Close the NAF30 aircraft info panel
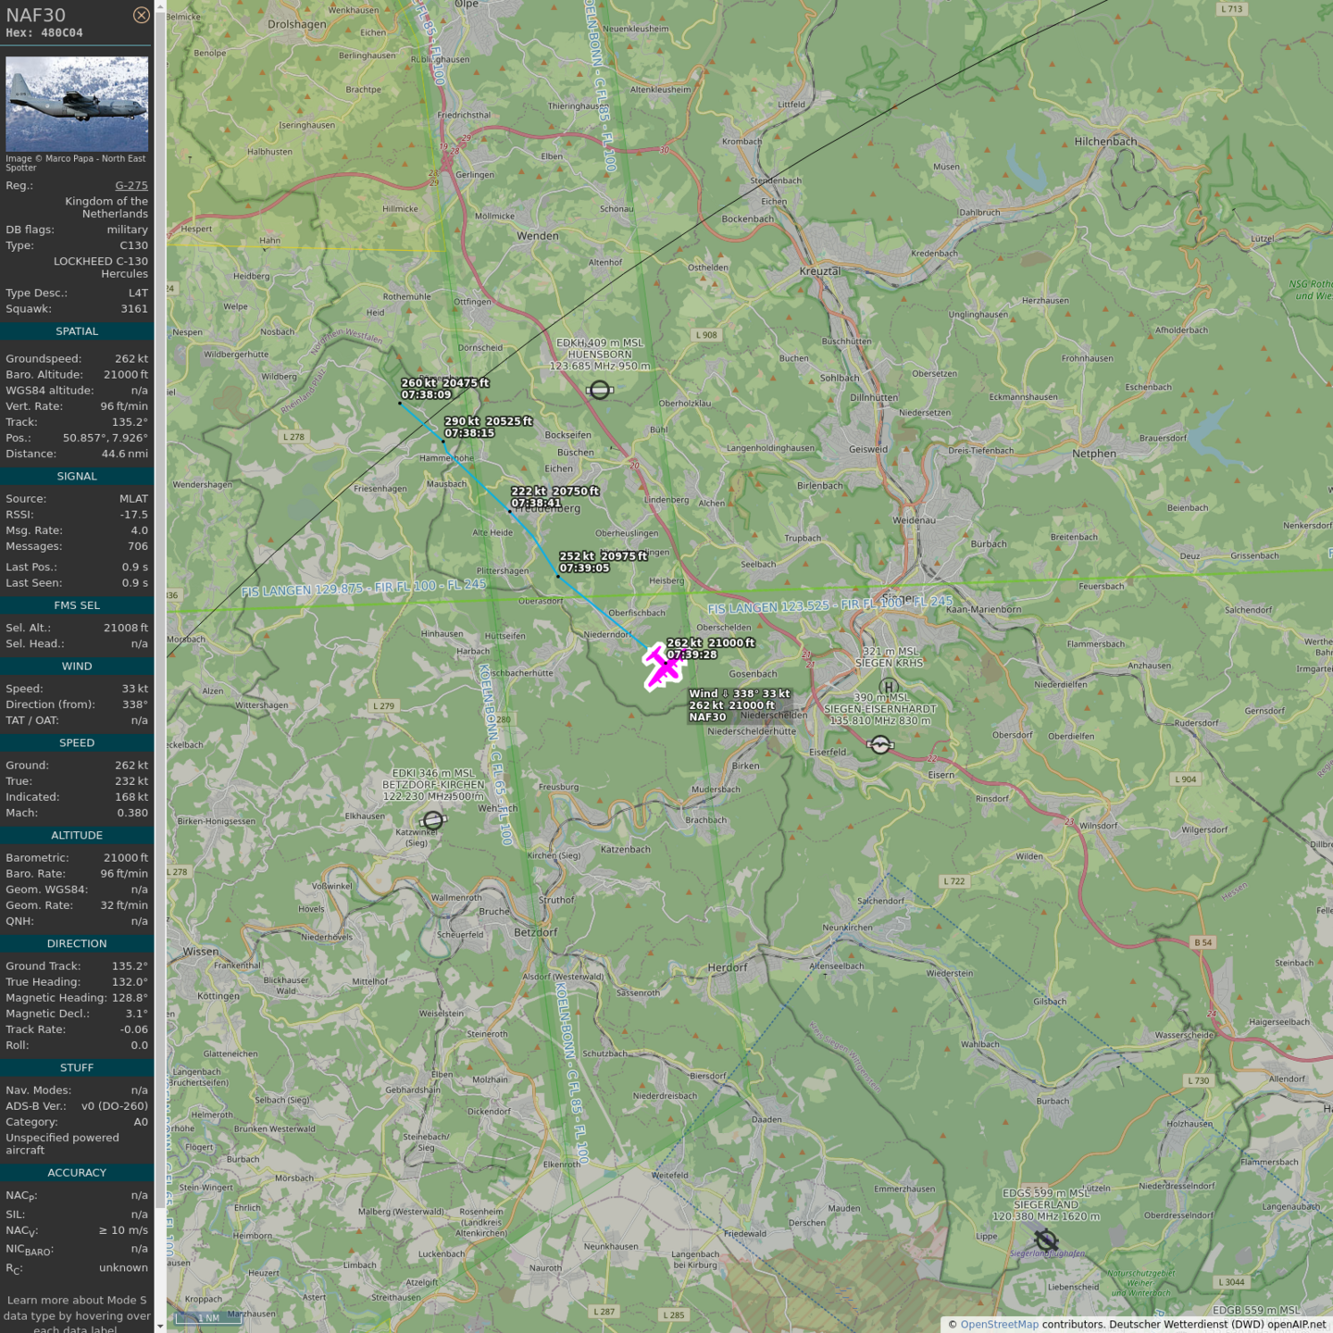The width and height of the screenshot is (1333, 1333). click(141, 15)
